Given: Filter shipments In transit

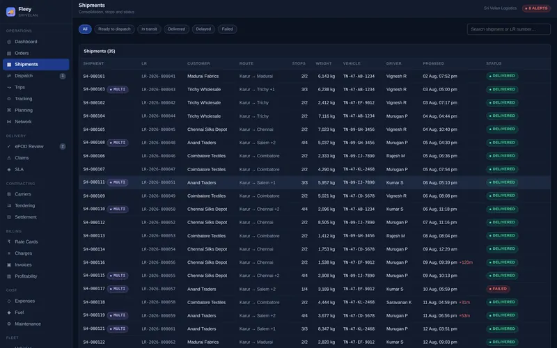Looking at the screenshot, I should [x=149, y=29].
